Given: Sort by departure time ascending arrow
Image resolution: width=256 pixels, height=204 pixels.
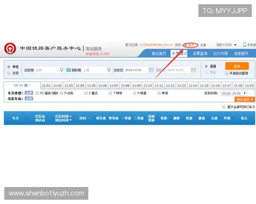Looking at the screenshot, I should 70,116.
